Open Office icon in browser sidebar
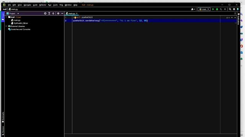The height and width of the screenshot is (137, 245). (x=242, y=46)
